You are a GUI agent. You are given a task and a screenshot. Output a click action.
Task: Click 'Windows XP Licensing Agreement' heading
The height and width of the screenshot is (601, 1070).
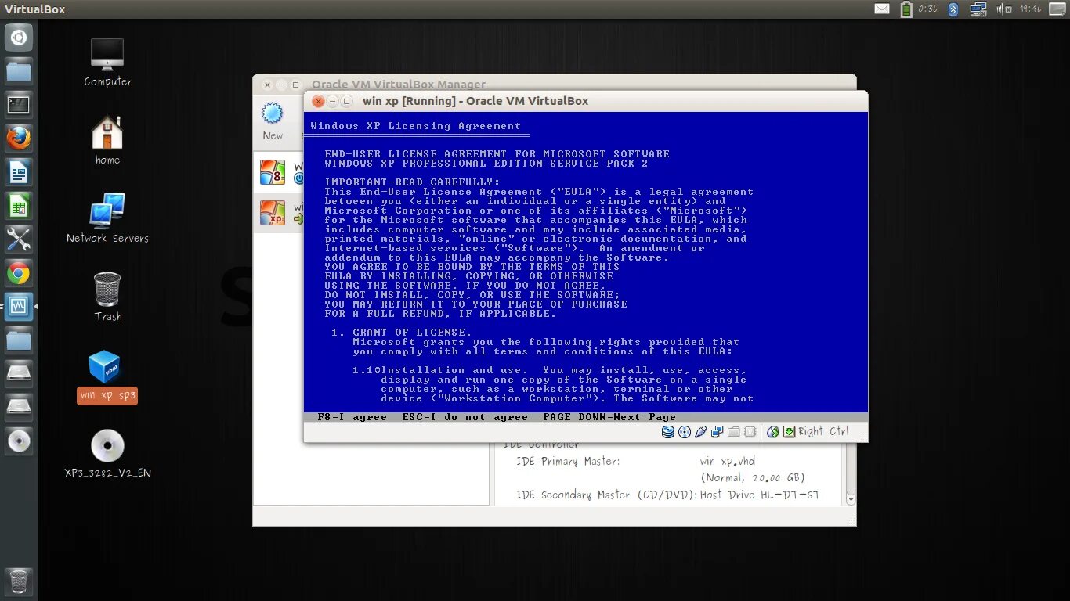415,126
